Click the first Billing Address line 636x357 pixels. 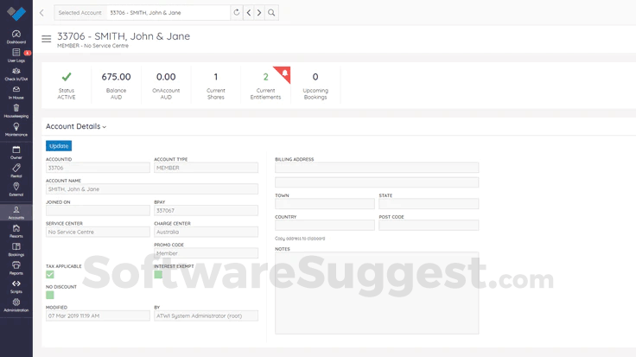[377, 168]
